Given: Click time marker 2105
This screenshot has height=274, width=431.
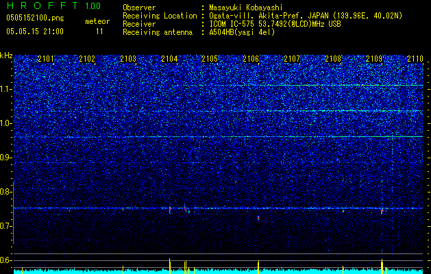Looking at the screenshot, I should [210, 58].
